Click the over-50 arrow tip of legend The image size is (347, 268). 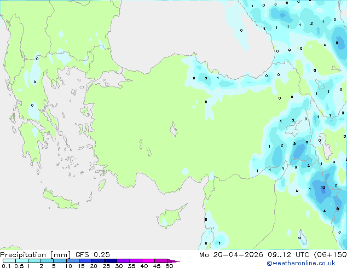point(173,261)
